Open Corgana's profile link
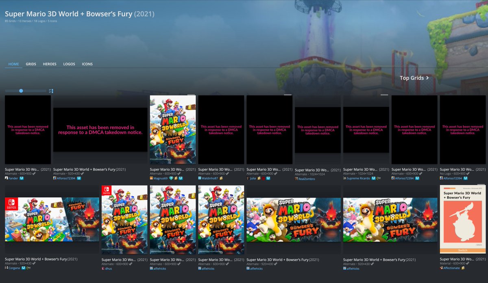This screenshot has width=488, height=283. tap(15, 268)
